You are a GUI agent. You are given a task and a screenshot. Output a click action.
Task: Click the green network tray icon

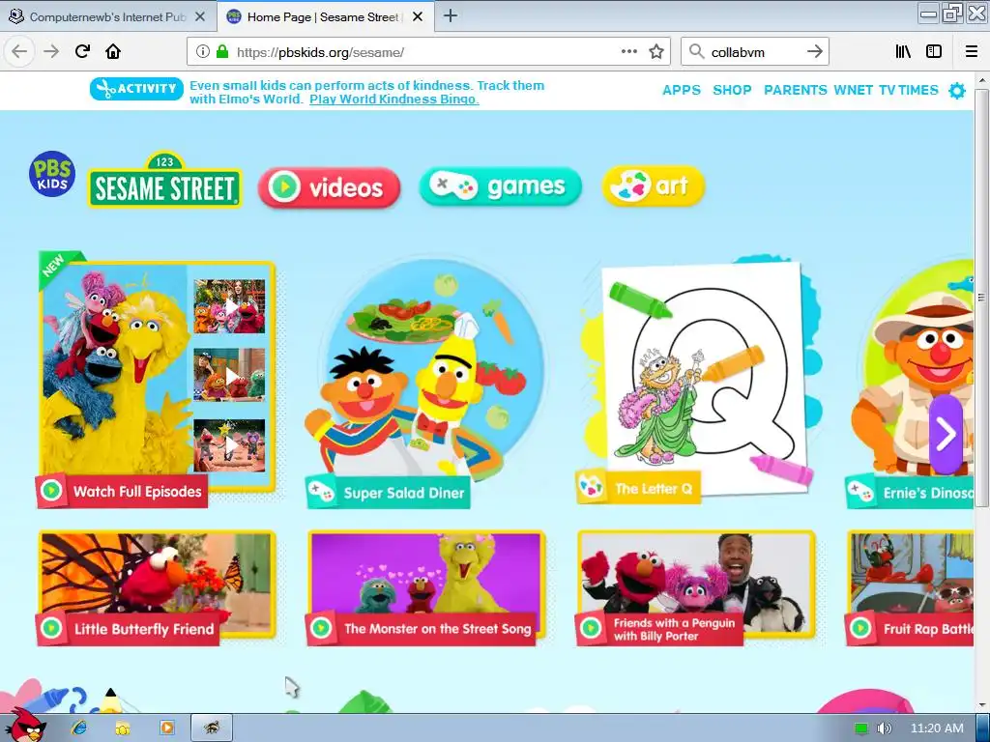tap(860, 728)
